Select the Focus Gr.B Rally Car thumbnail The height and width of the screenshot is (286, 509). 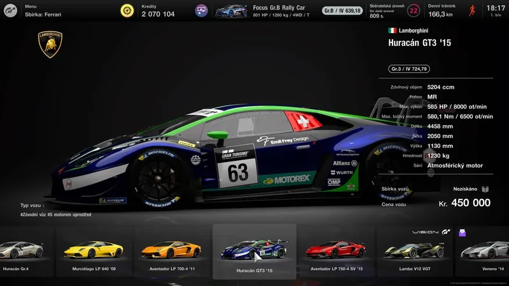pos(231,11)
